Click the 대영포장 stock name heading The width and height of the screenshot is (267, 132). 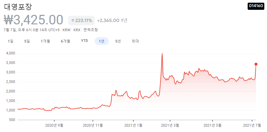[x=18, y=7]
